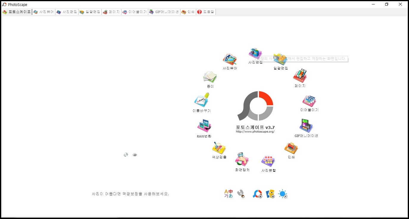Click the PhotoScape logo in the center
This screenshot has width=409, height=219.
click(255, 106)
